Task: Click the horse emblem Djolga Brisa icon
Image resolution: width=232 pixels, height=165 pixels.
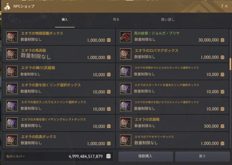Action: 126,37
